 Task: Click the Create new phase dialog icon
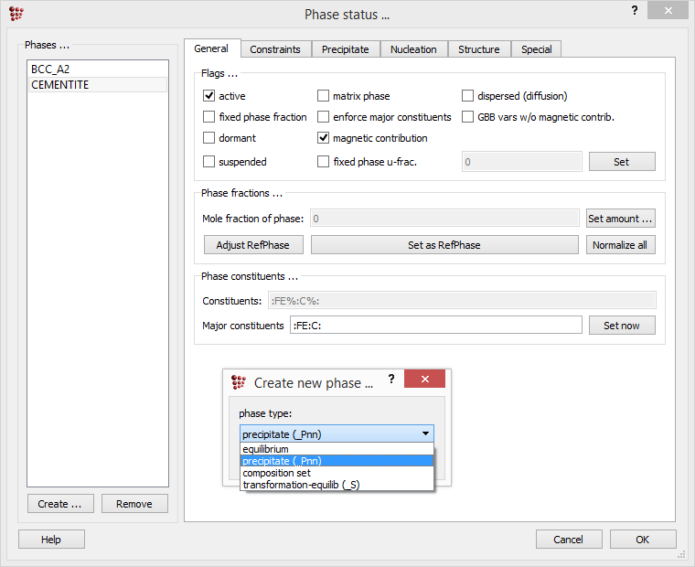240,382
